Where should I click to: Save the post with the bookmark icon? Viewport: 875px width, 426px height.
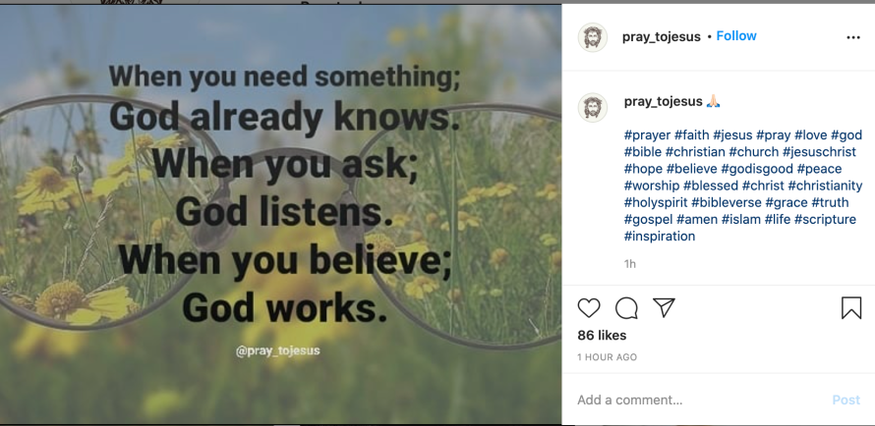(851, 308)
